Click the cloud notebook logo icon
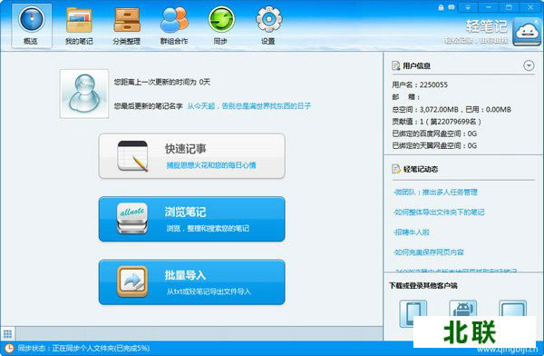This screenshot has width=544, height=356. (527, 32)
